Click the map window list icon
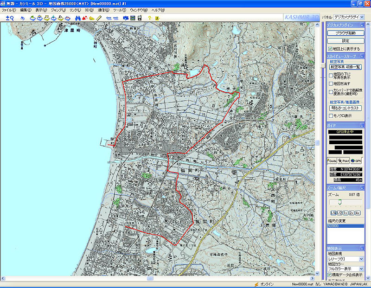The width and height of the screenshot is (371, 288). point(133,18)
